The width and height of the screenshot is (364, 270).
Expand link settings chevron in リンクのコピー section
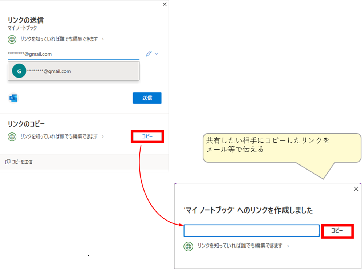click(103, 136)
